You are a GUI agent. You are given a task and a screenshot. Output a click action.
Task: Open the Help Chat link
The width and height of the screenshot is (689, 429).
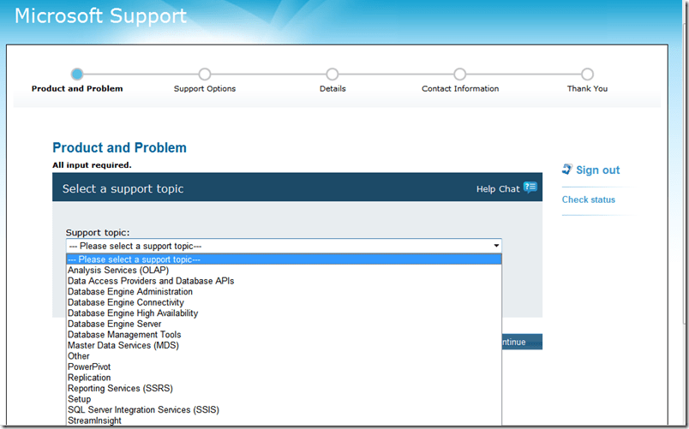point(498,188)
